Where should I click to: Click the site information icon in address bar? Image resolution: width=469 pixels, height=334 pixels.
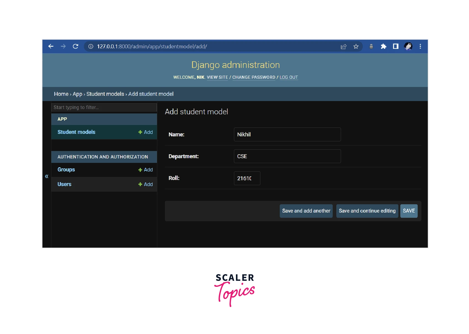coord(91,46)
